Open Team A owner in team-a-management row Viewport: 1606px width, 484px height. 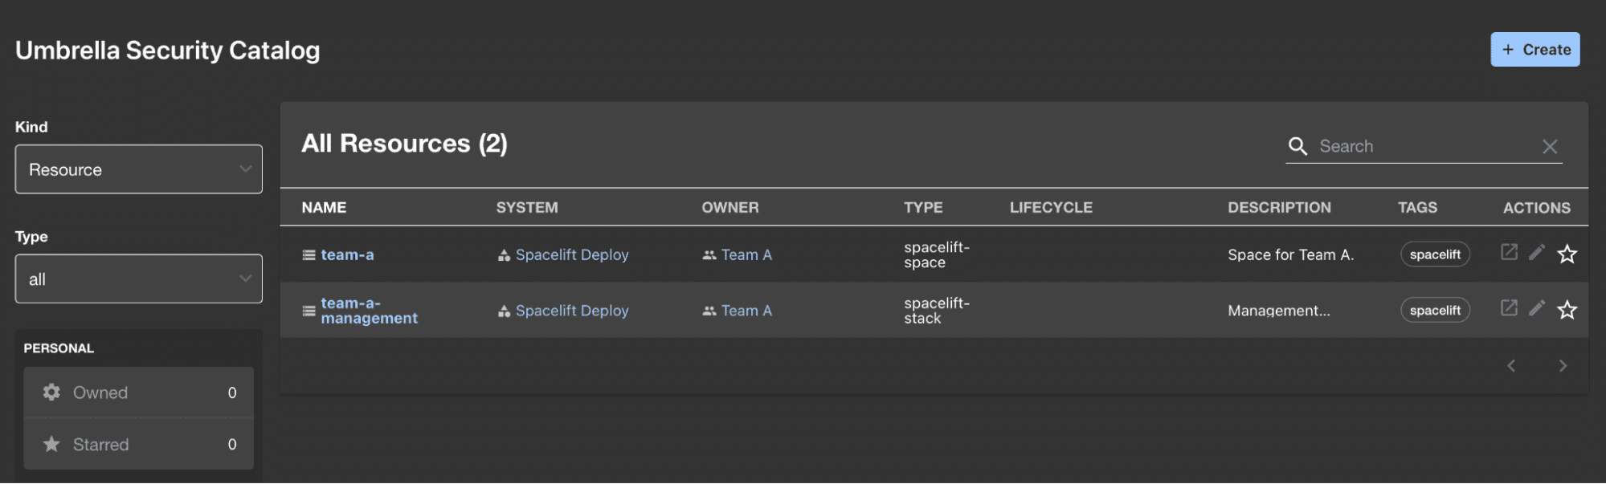[746, 311]
